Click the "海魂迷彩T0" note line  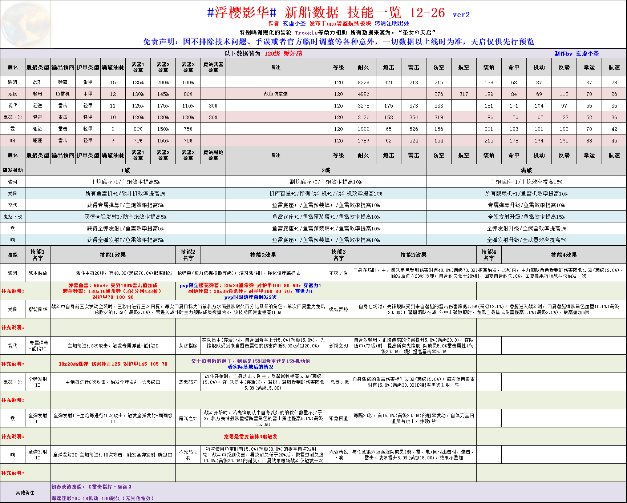click(x=103, y=498)
